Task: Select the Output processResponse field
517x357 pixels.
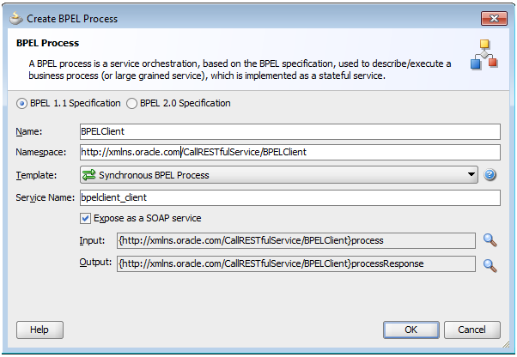Action: (295, 264)
